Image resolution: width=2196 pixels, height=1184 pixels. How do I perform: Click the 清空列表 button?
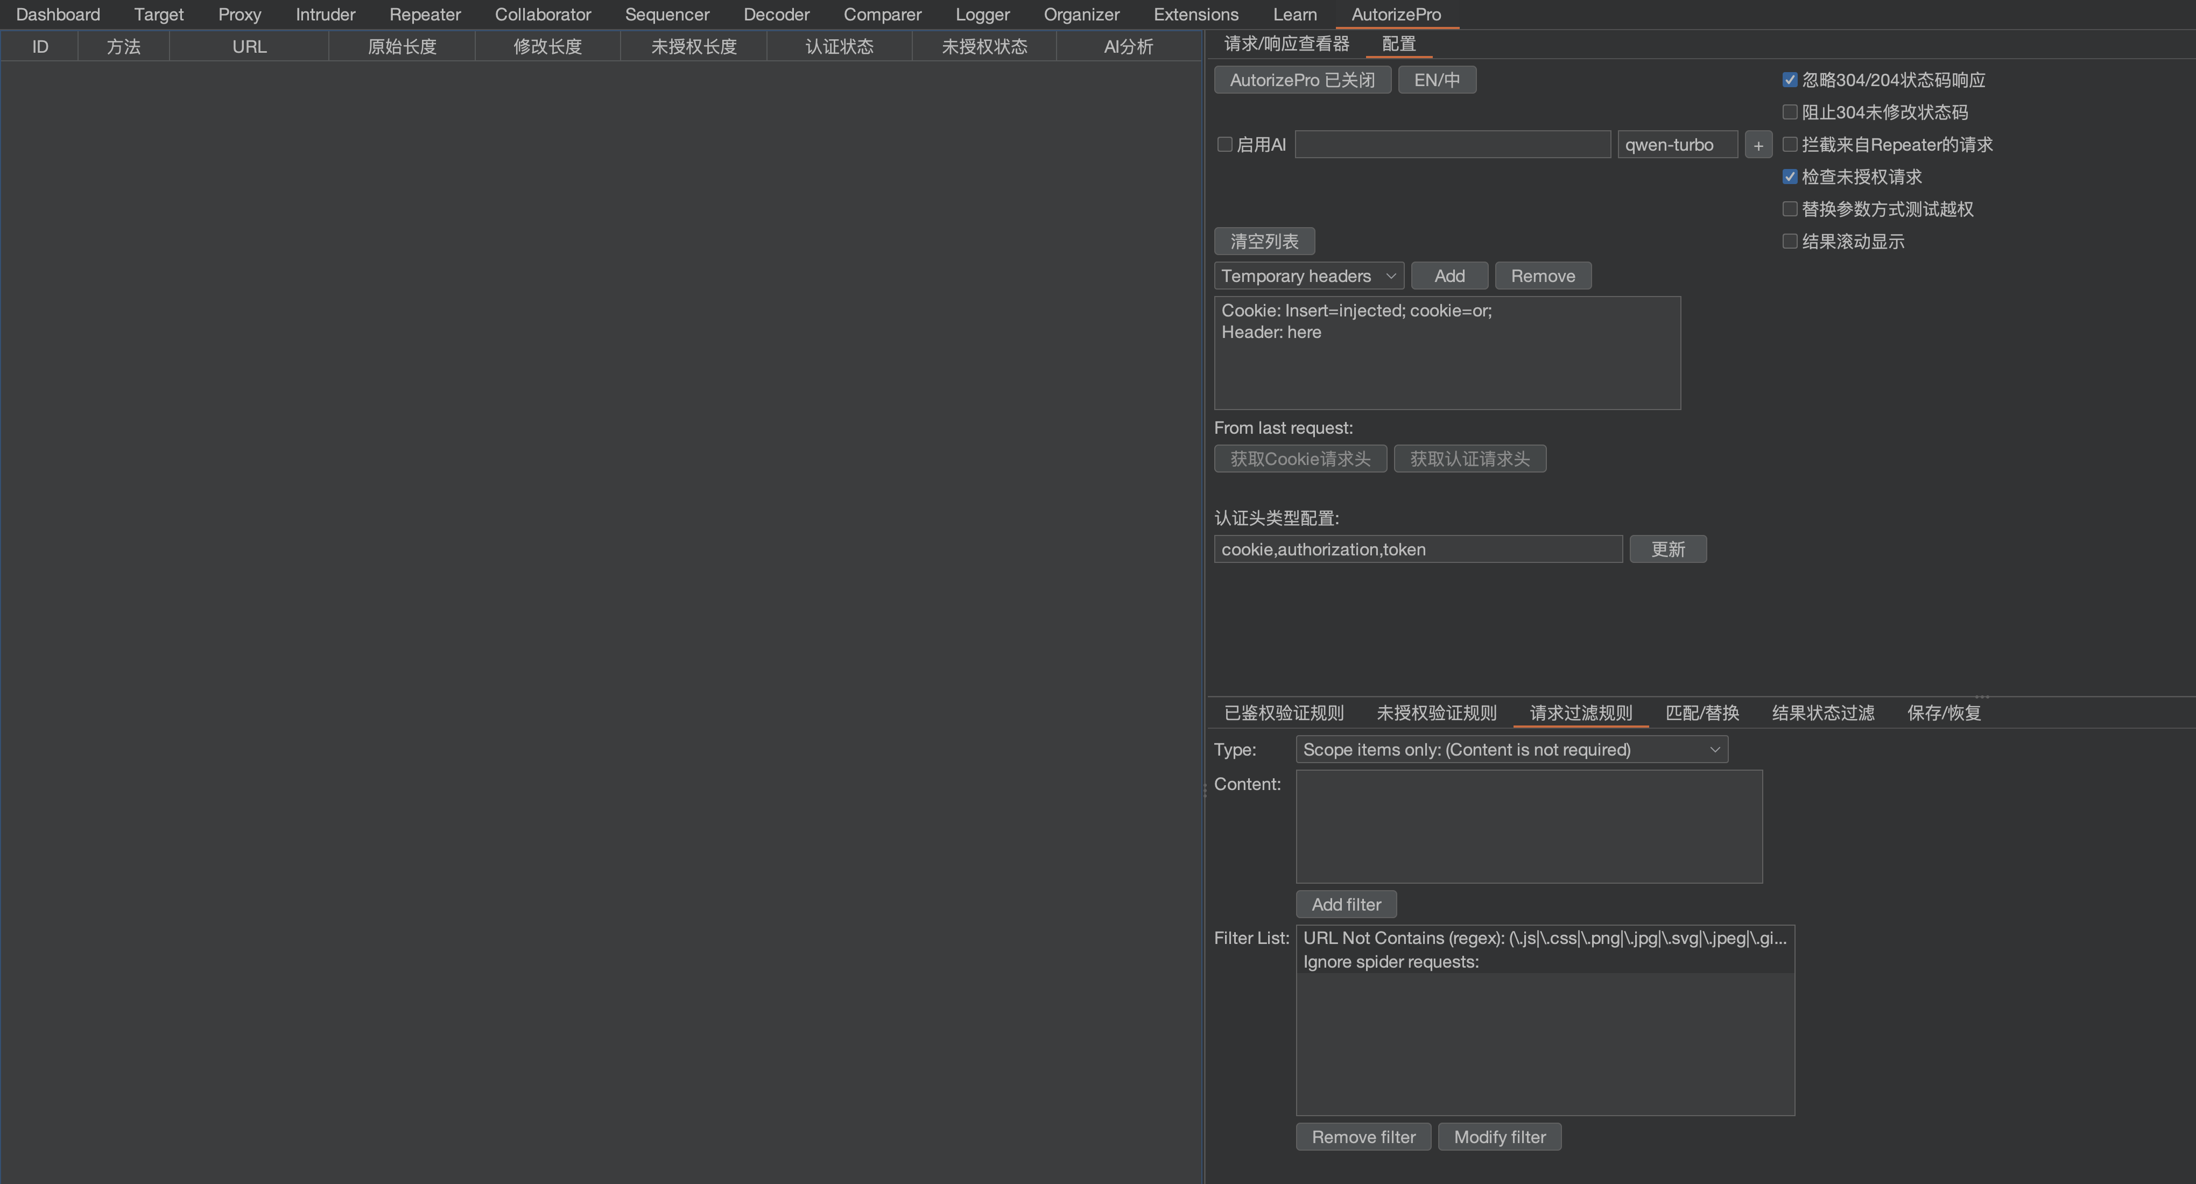[1263, 242]
